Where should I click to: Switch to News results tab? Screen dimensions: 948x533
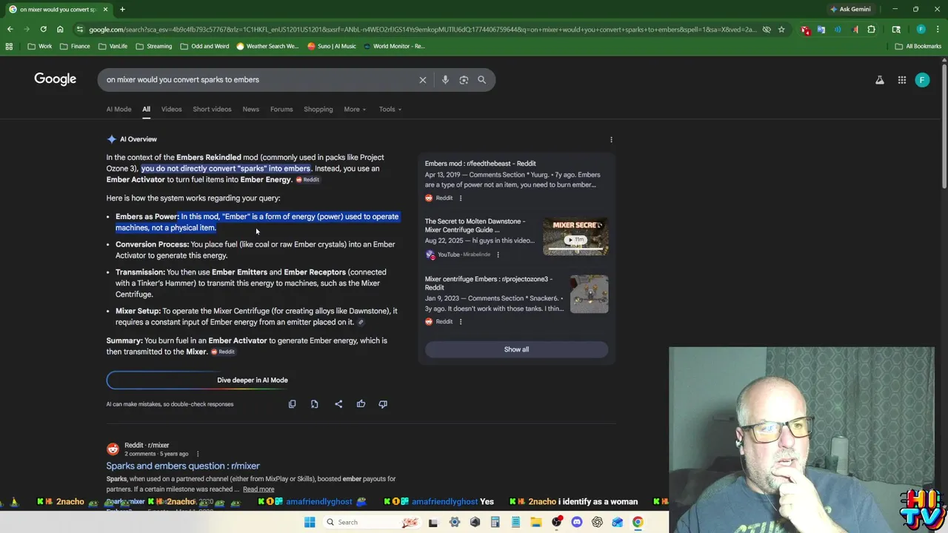tap(250, 110)
